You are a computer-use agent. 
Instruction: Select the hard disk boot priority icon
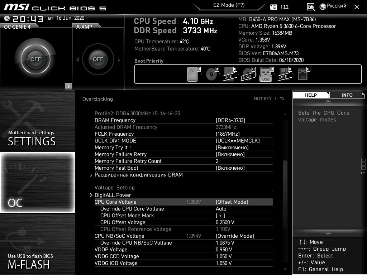coord(194,74)
